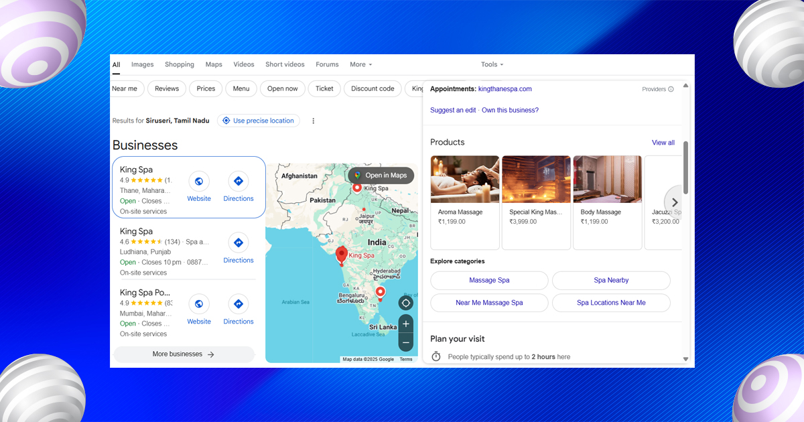Switch to the Images tab
This screenshot has width=804, height=422.
[142, 64]
